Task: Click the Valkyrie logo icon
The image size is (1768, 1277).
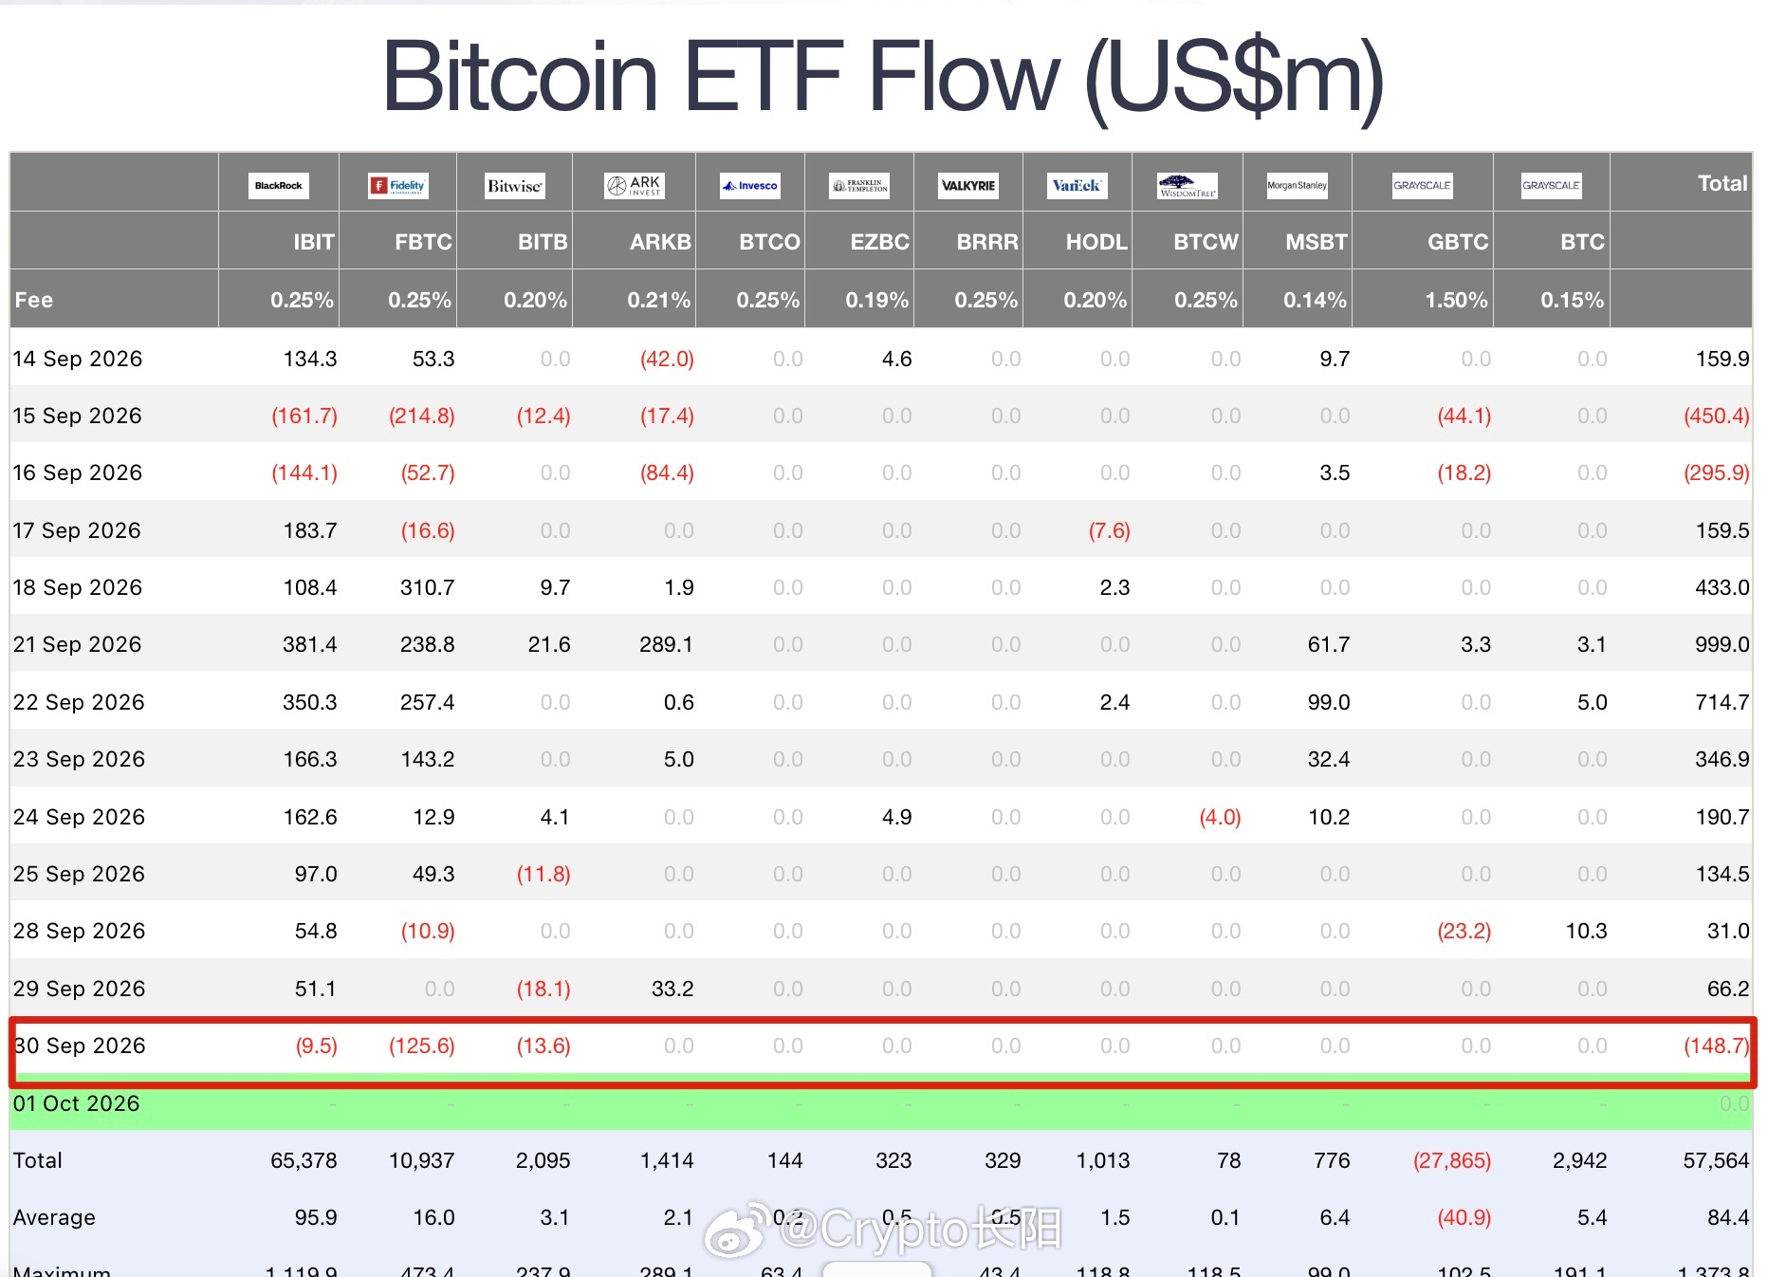Action: point(968,185)
